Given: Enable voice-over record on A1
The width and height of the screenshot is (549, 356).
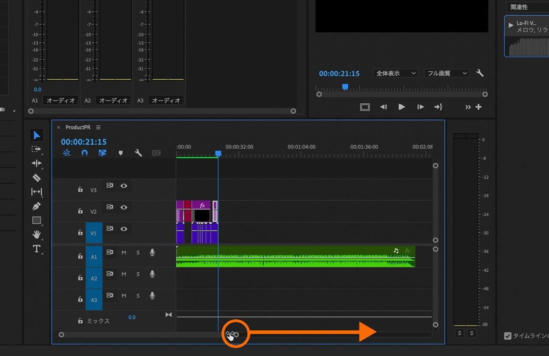Looking at the screenshot, I should tap(152, 252).
